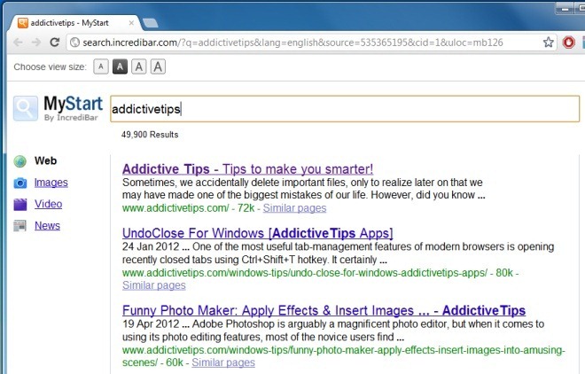Screen dimensions: 585x374
Task: Click the browser back arrow
Action: pyautogui.click(x=18, y=43)
